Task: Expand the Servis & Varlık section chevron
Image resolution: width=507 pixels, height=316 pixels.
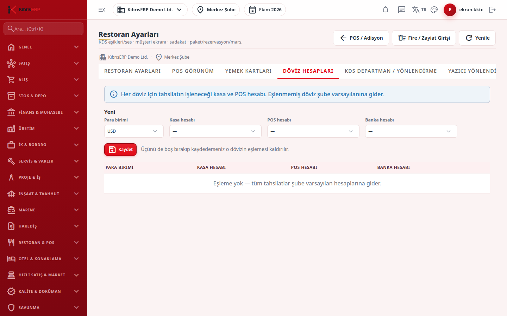Action: (76, 161)
